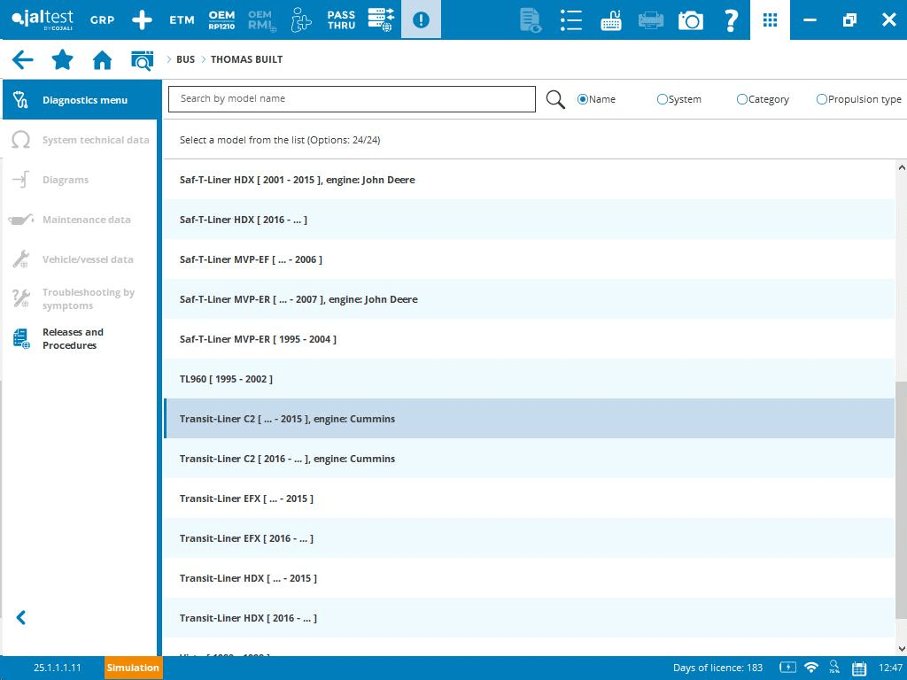This screenshot has width=907, height=680.
Task: Click the alert exclamation icon in toolbar
Action: pyautogui.click(x=421, y=19)
